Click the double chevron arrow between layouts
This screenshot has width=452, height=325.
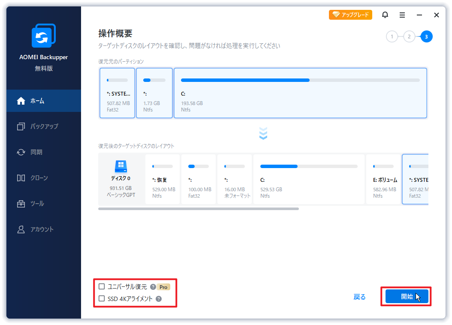[263, 133]
